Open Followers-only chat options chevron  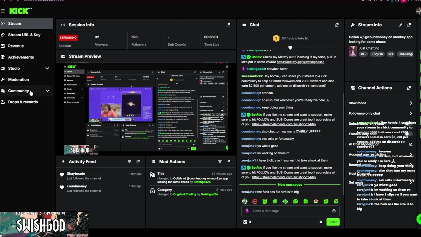pos(411,113)
